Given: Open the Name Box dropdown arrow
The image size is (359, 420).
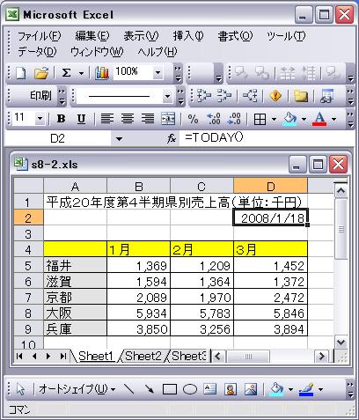Looking at the screenshot, I should [x=119, y=138].
